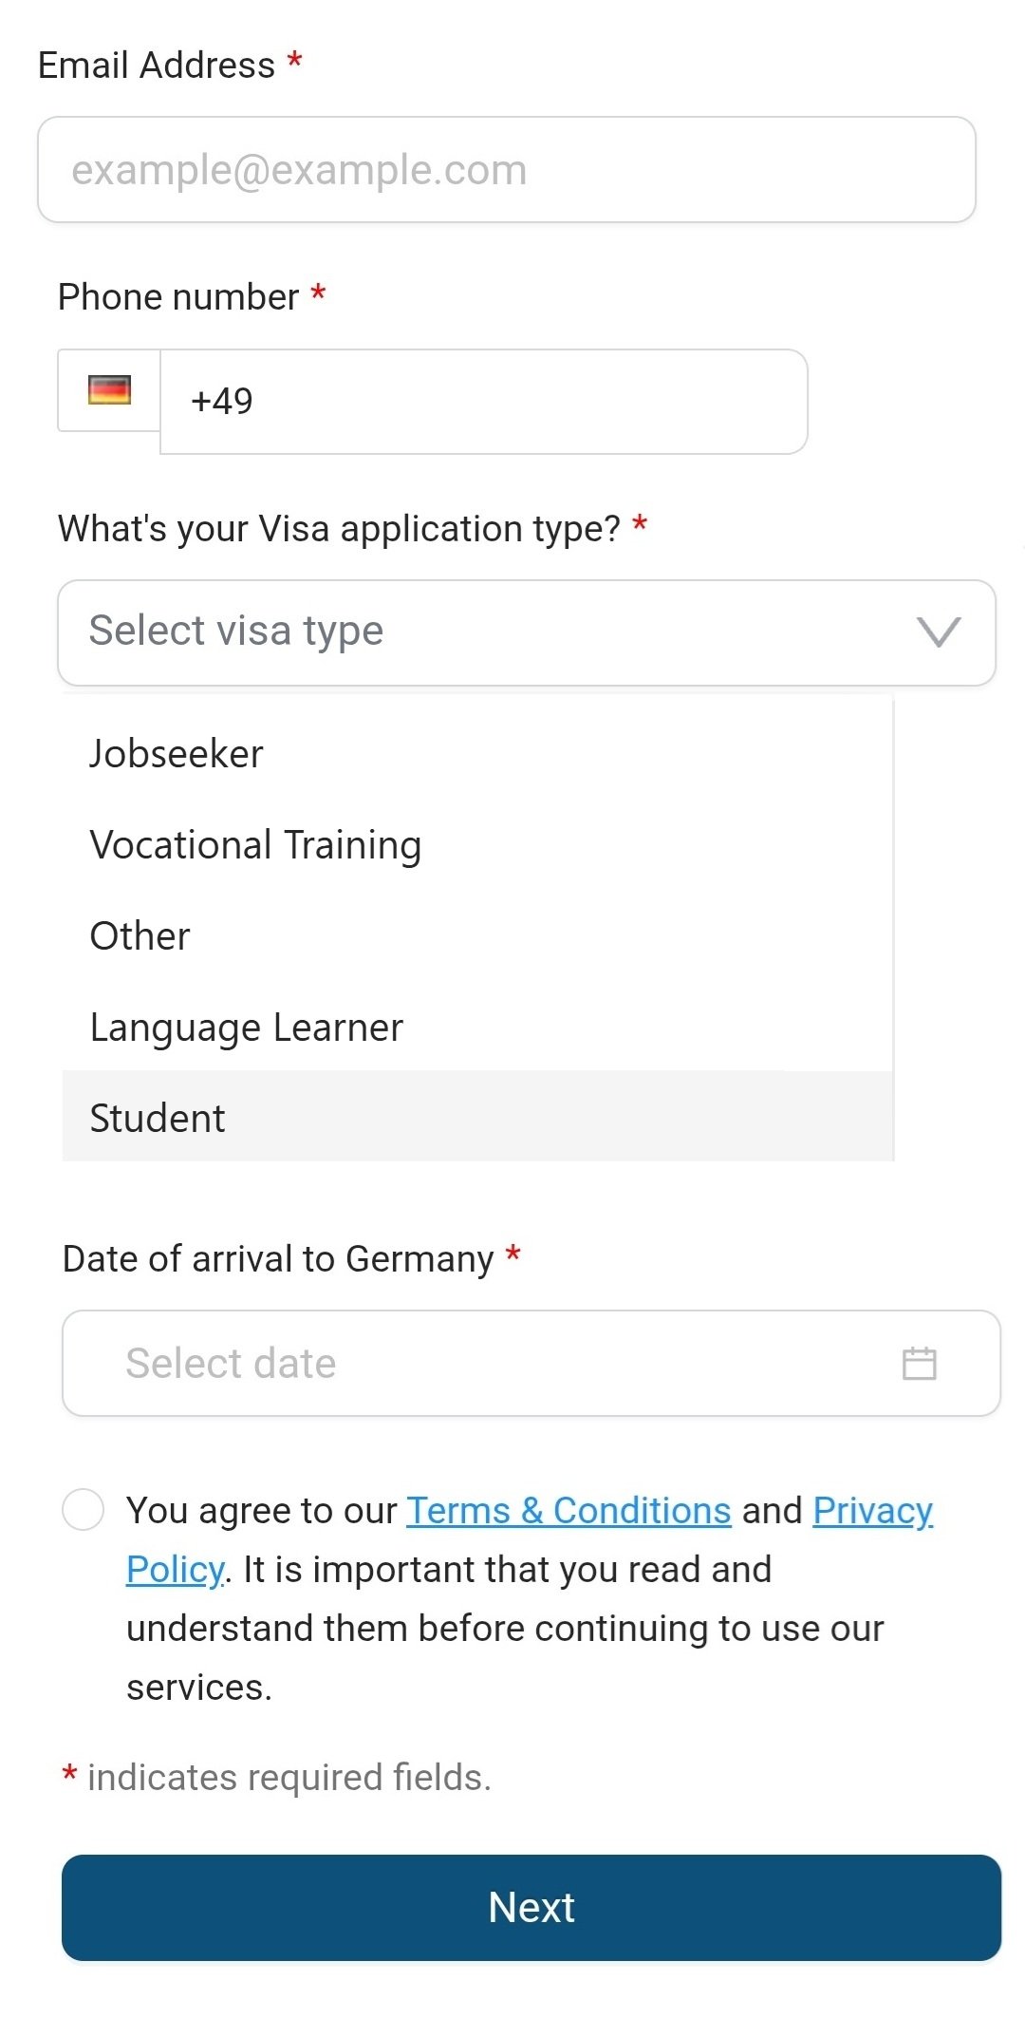Screen dimensions: 1025x2018
Task: Click the phone number field with +49
Action: pyautogui.click(x=484, y=402)
